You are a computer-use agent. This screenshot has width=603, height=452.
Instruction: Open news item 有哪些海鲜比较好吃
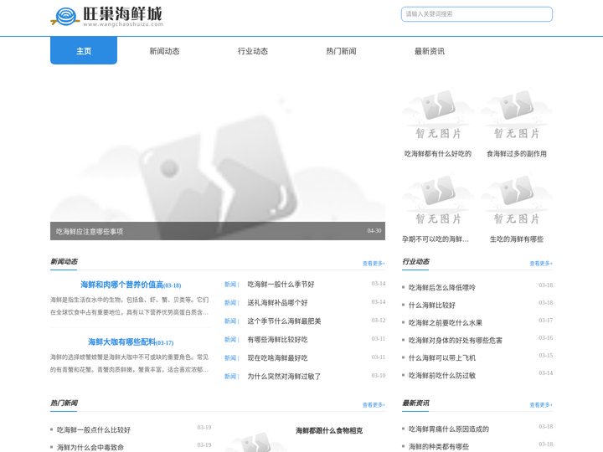277,340
